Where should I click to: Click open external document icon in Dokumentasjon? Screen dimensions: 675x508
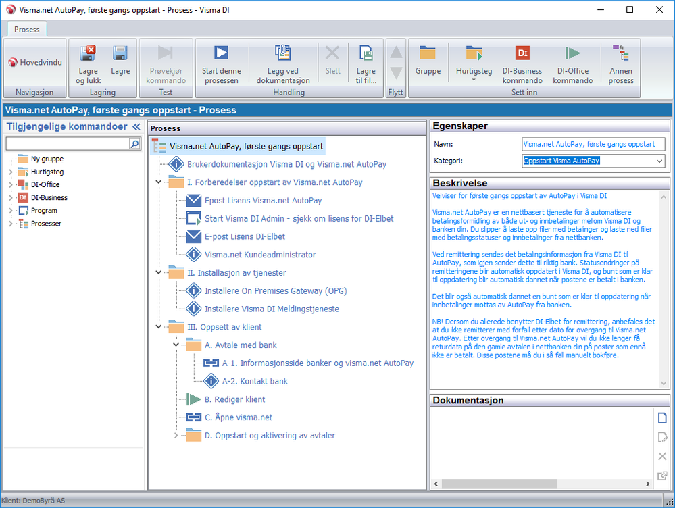[662, 476]
